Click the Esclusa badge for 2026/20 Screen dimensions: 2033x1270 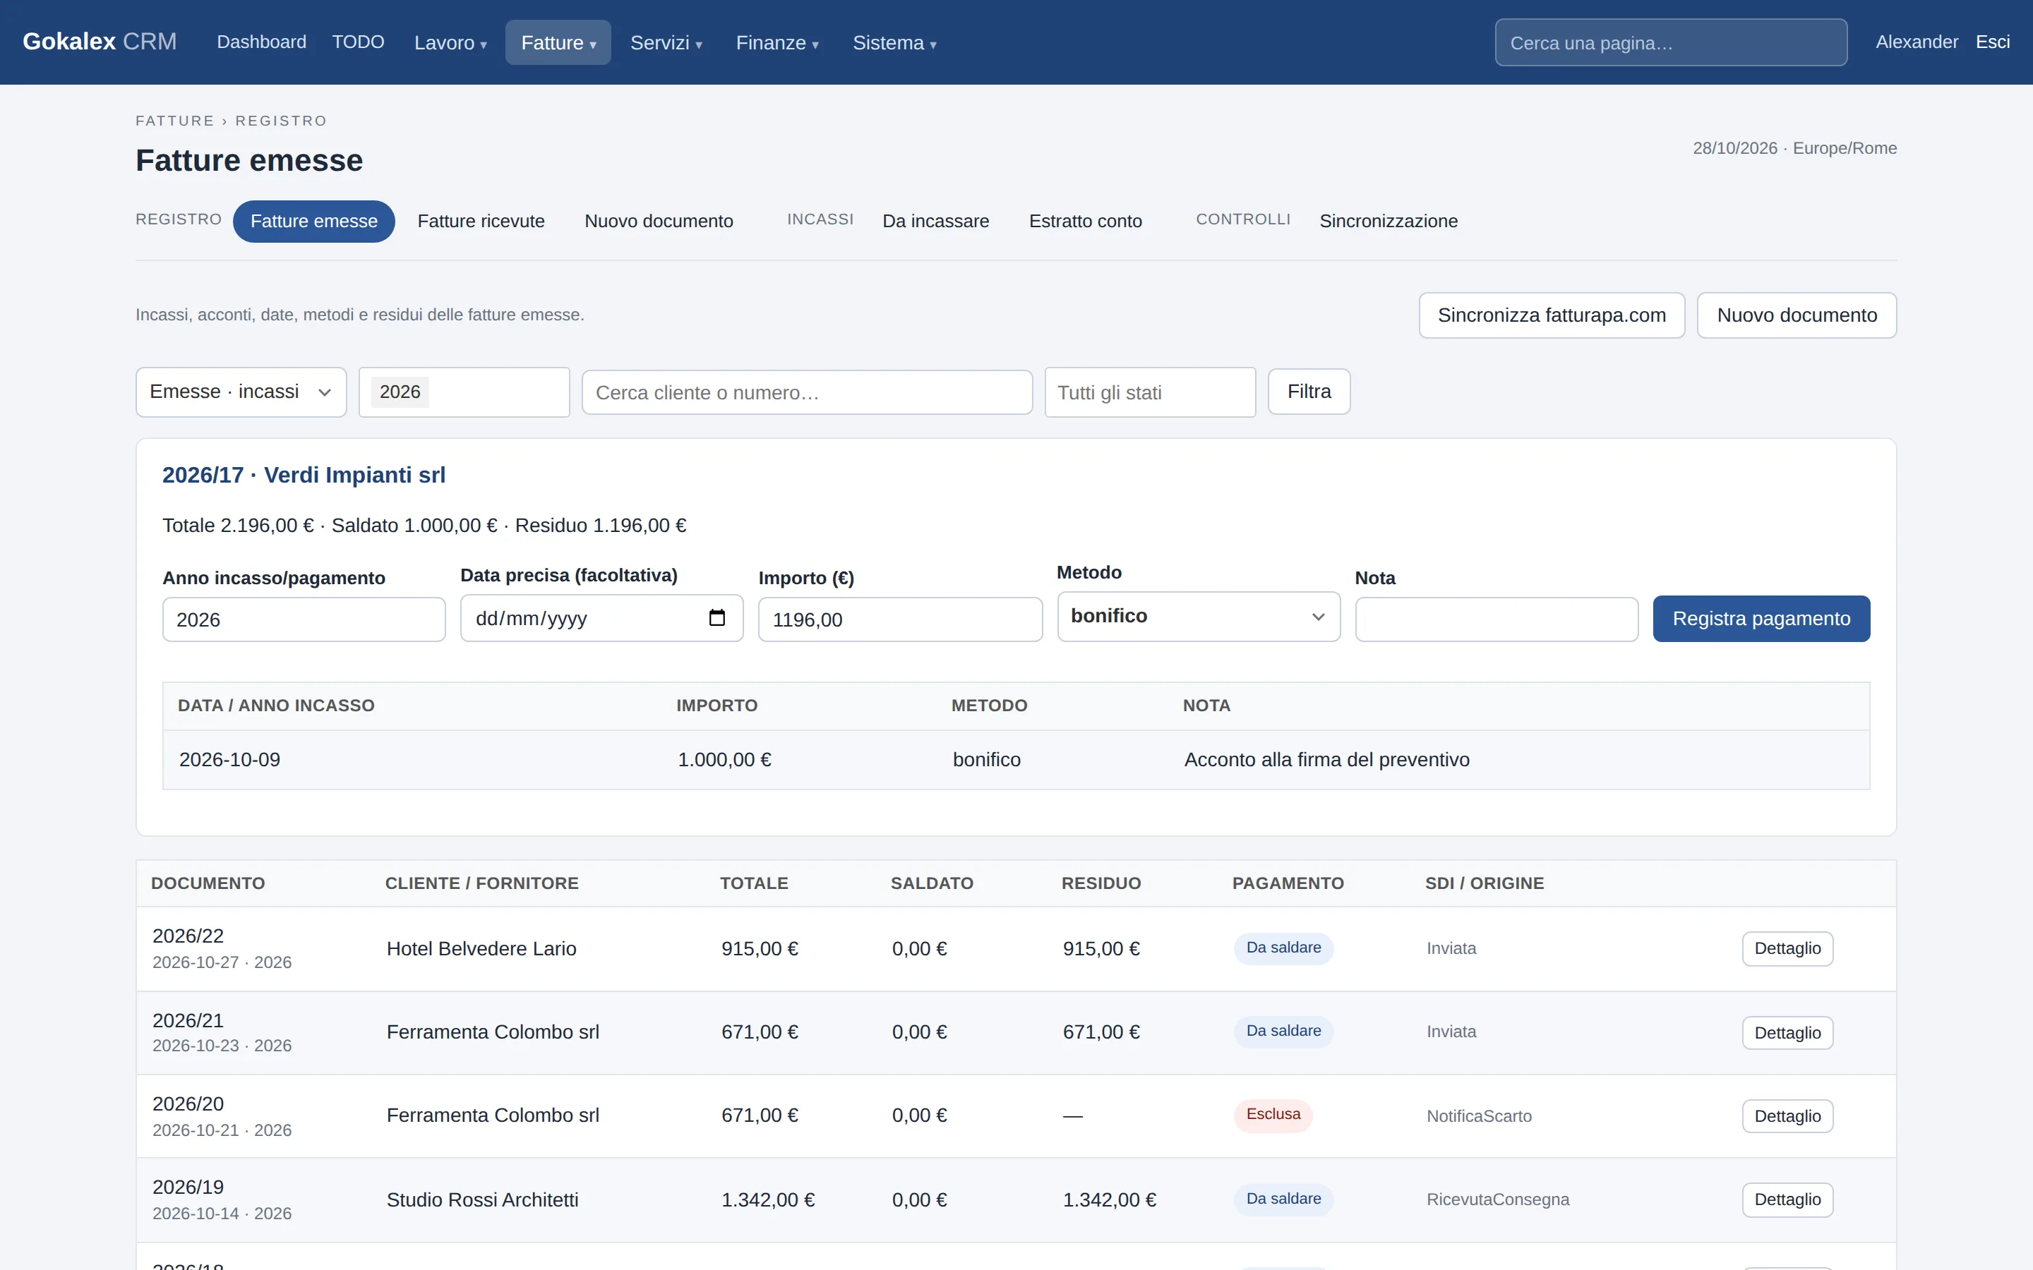tap(1273, 1115)
